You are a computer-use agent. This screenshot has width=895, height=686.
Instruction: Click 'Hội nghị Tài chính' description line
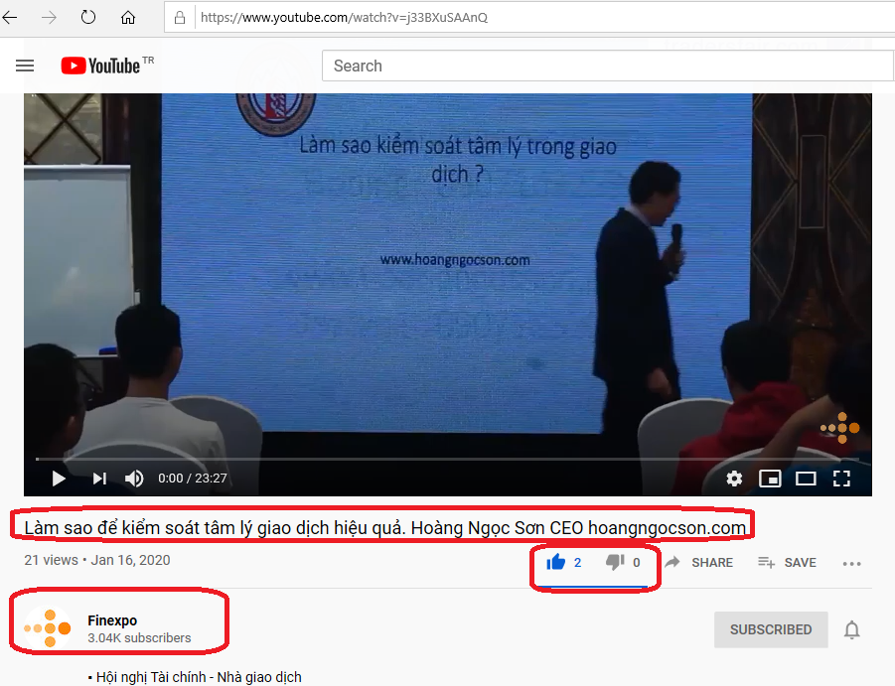coord(195,677)
